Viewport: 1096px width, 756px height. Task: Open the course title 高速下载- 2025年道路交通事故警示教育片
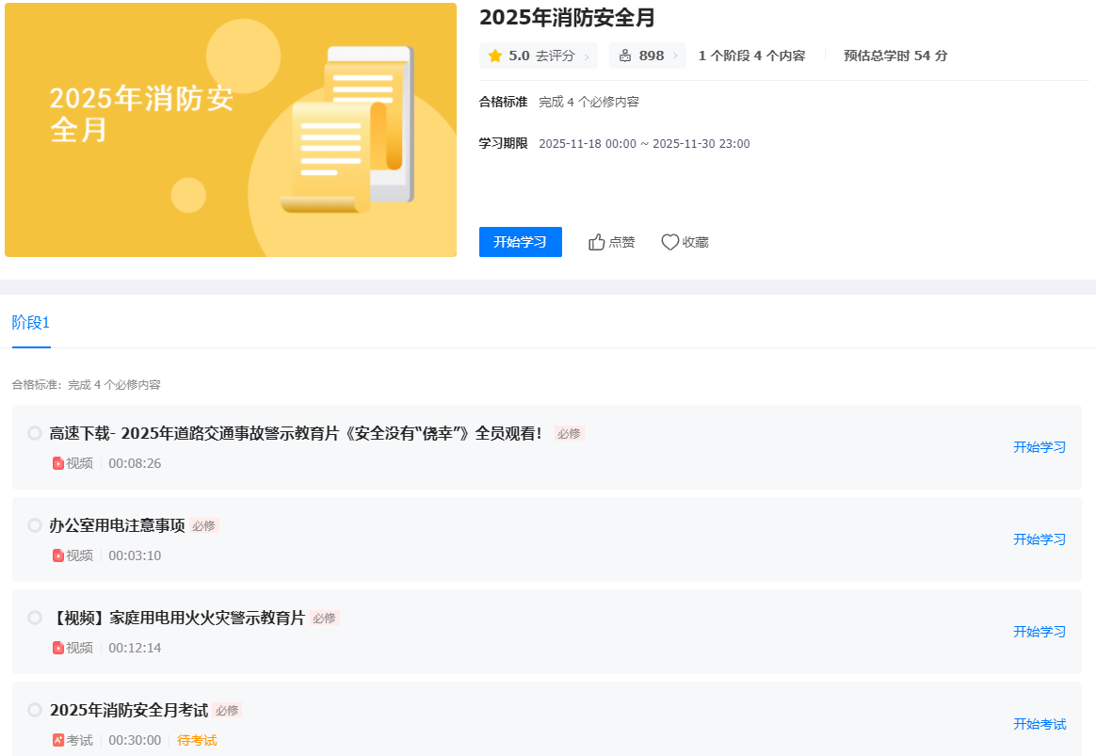click(x=296, y=433)
